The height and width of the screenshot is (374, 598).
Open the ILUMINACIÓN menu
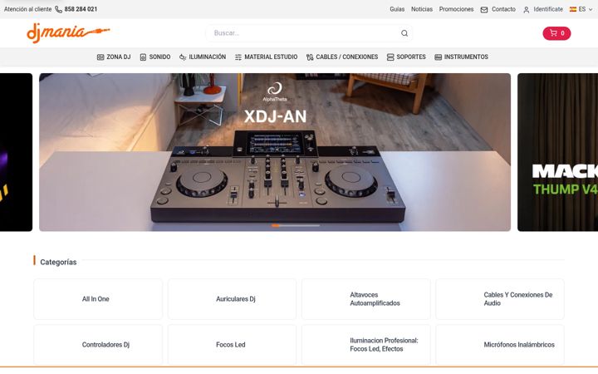[203, 57]
